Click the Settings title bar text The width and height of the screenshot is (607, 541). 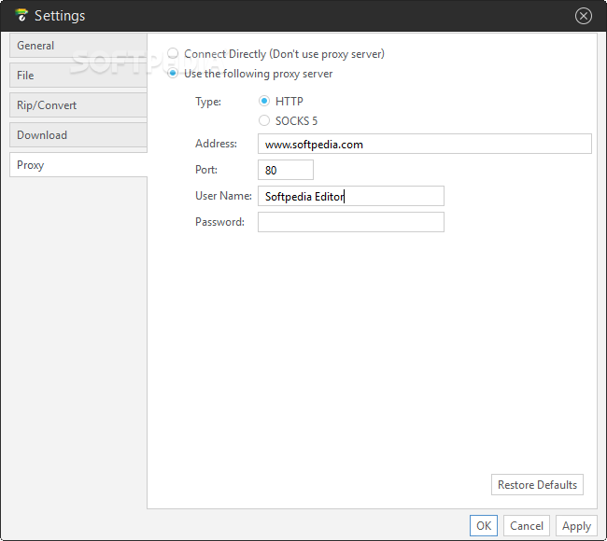[60, 16]
